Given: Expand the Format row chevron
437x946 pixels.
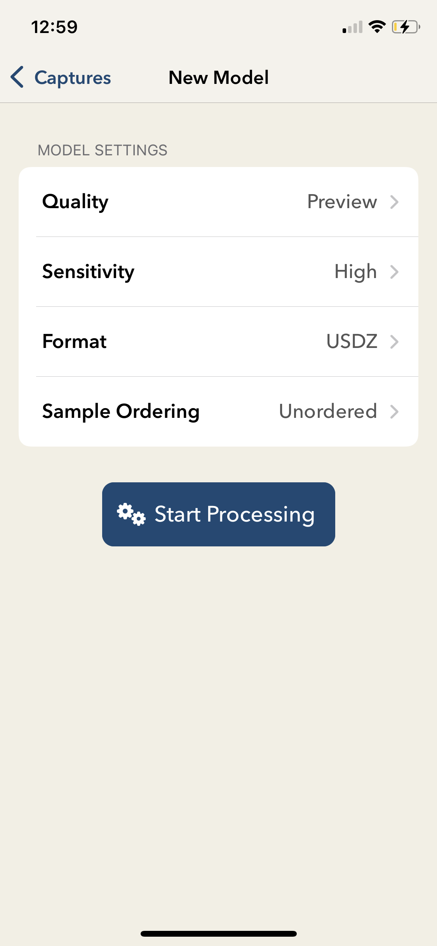Looking at the screenshot, I should pyautogui.click(x=394, y=342).
